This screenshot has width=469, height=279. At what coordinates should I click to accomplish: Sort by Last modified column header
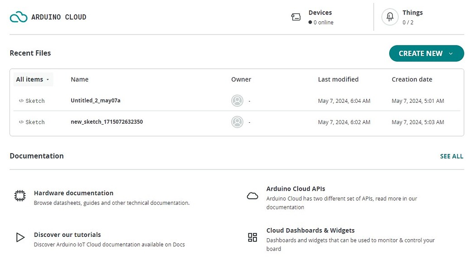tap(338, 79)
